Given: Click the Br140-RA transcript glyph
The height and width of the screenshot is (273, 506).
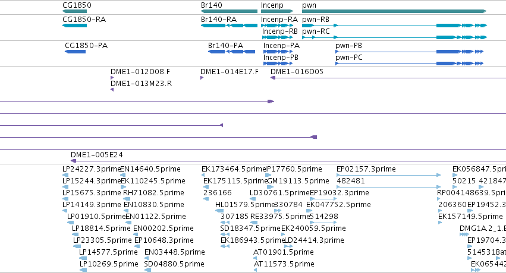Looking at the screenshot, I should (229, 26).
